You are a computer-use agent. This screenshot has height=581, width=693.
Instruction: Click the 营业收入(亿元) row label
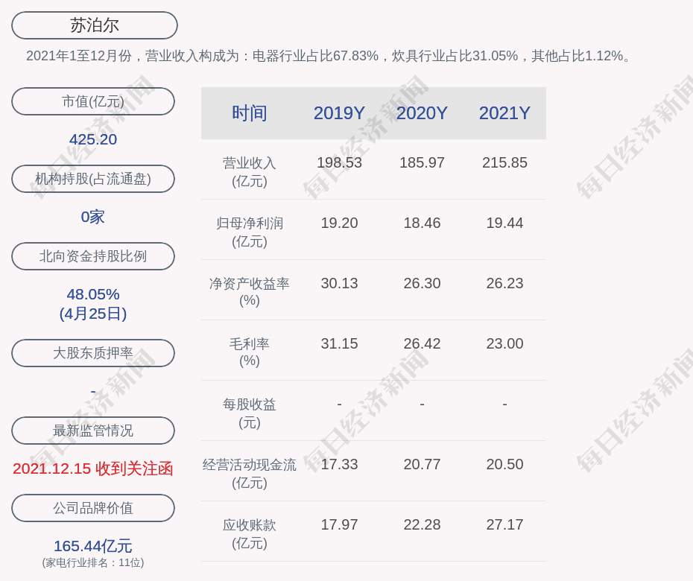pyautogui.click(x=250, y=172)
